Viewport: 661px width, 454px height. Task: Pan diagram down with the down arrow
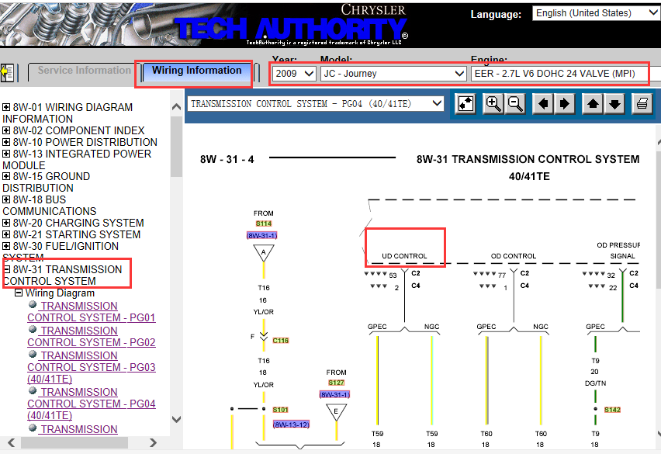pos(614,104)
